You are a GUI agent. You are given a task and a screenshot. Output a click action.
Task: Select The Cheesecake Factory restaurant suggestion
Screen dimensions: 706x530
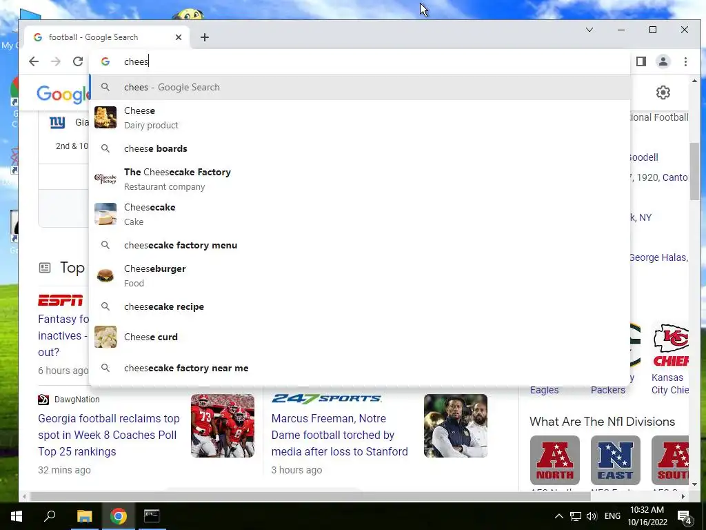(360, 179)
